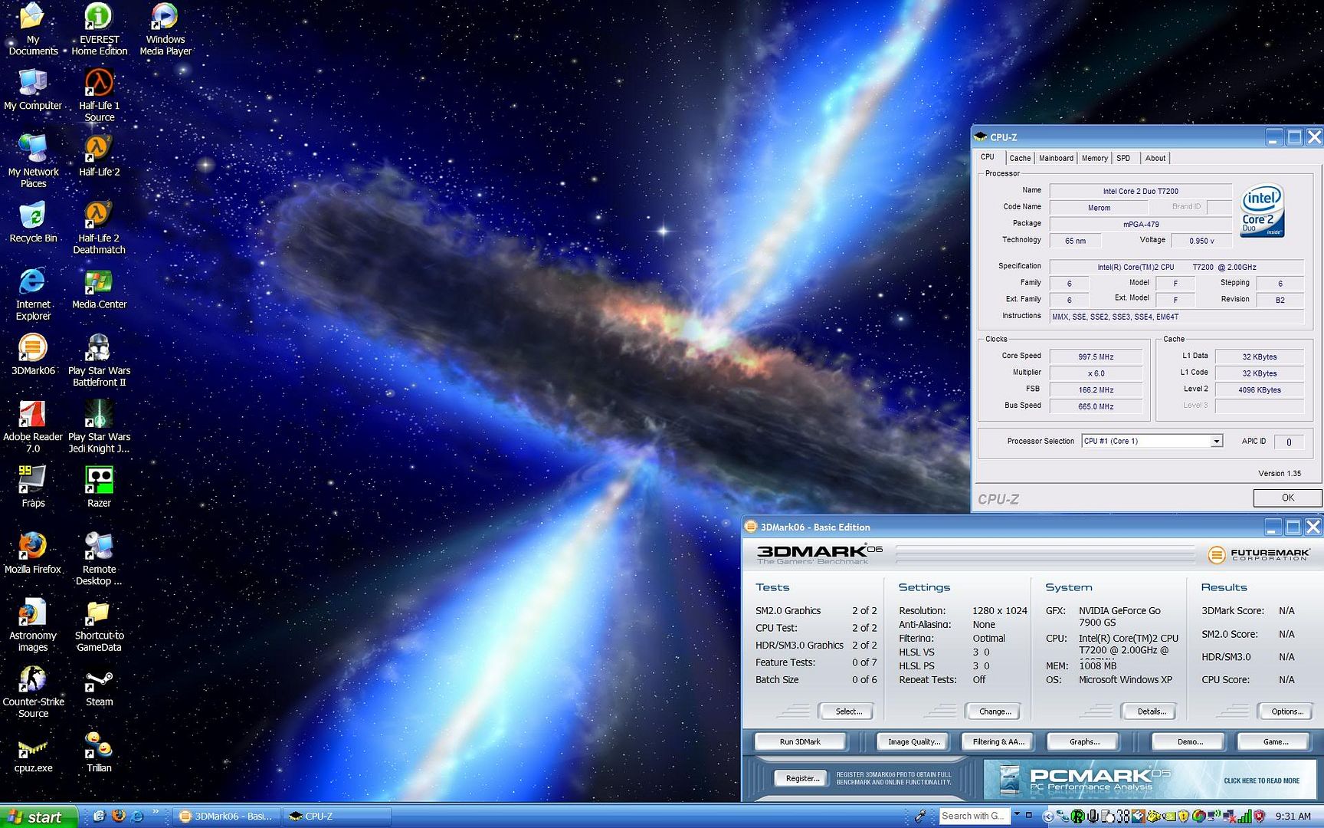Image resolution: width=1324 pixels, height=828 pixels.
Task: Select the Astronomy images folder icon
Action: (x=33, y=624)
